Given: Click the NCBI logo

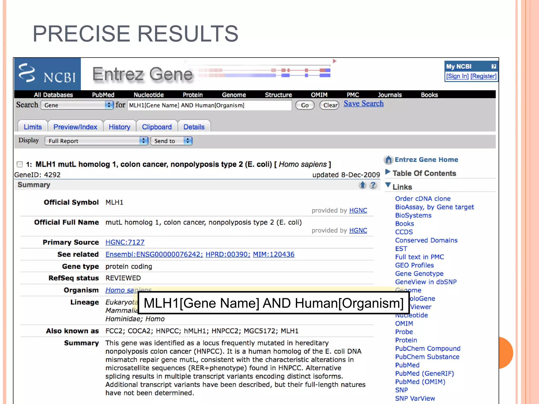Looking at the screenshot, I should click(47, 74).
